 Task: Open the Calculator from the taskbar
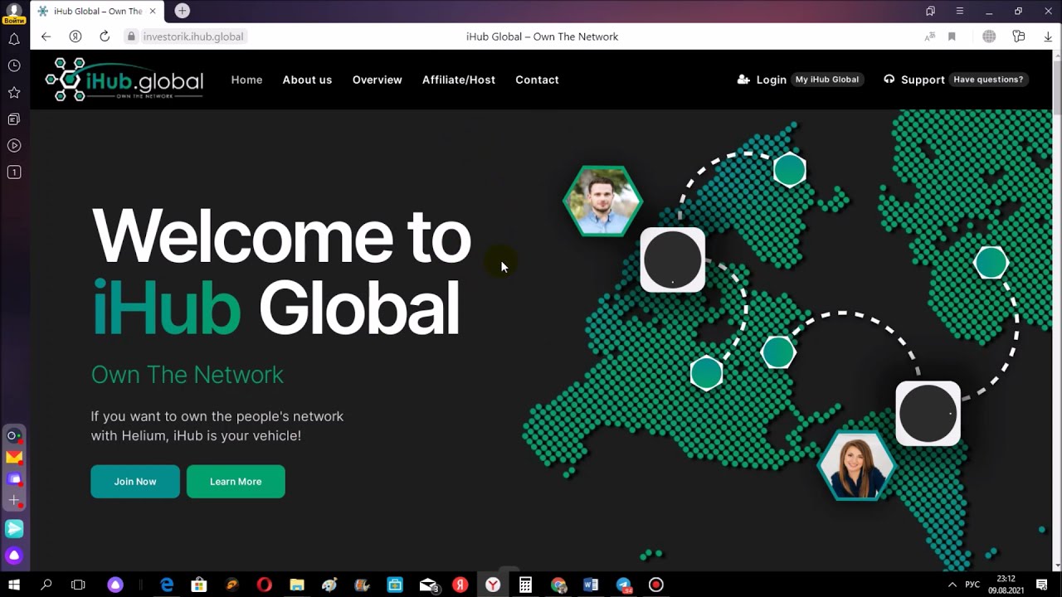pyautogui.click(x=525, y=585)
